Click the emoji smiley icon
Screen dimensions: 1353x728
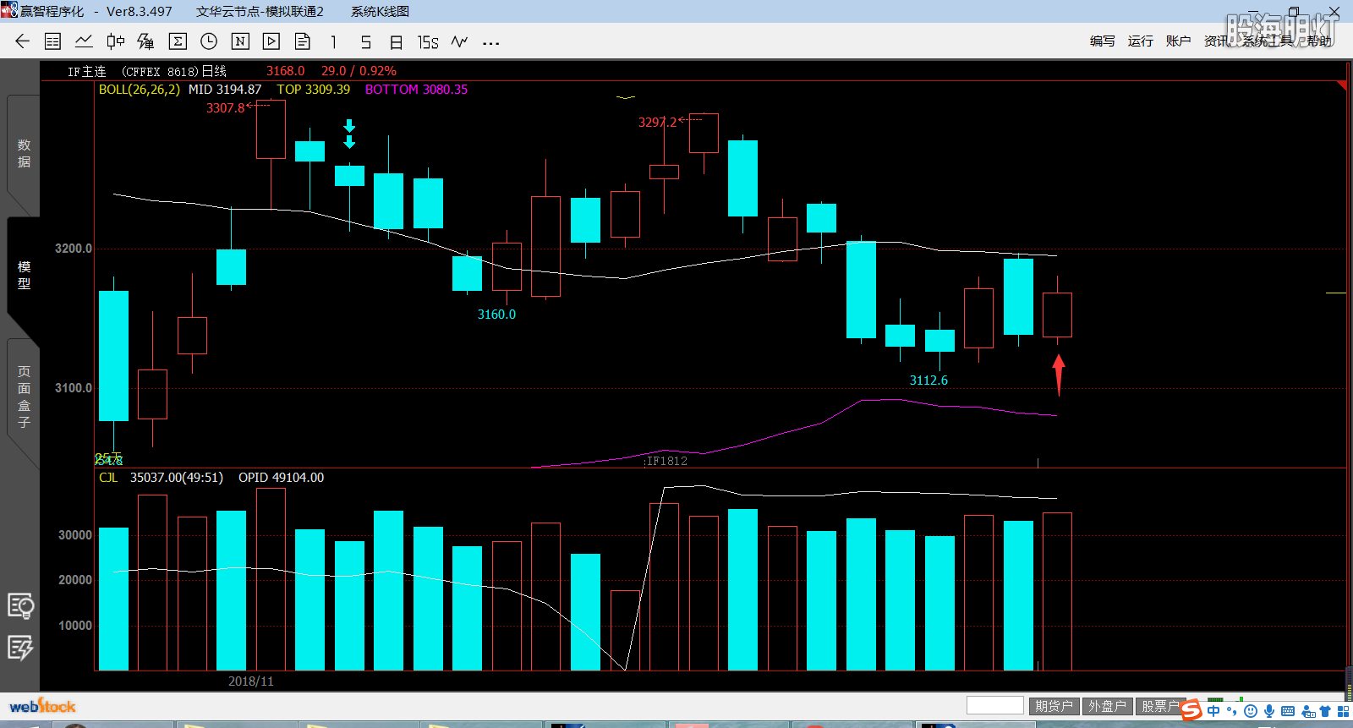[x=1251, y=711]
